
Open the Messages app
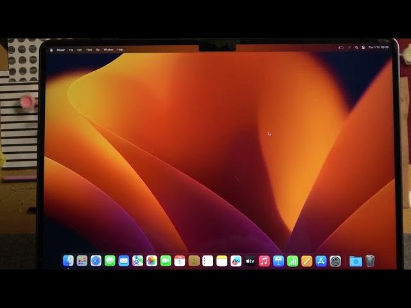(110, 261)
